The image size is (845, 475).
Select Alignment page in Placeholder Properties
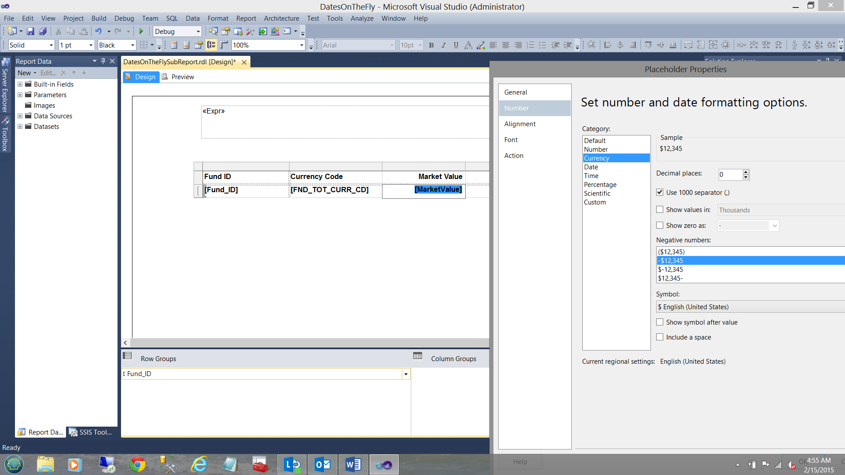520,124
